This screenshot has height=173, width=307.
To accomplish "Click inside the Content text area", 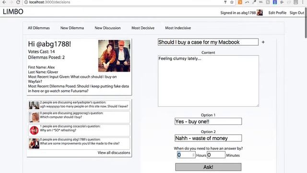I will tap(208, 81).
